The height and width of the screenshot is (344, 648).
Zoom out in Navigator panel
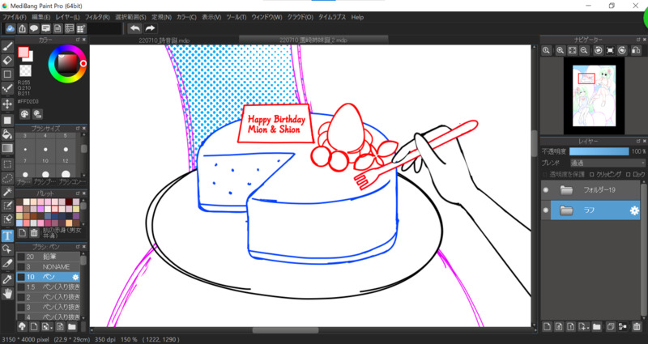[x=584, y=50]
